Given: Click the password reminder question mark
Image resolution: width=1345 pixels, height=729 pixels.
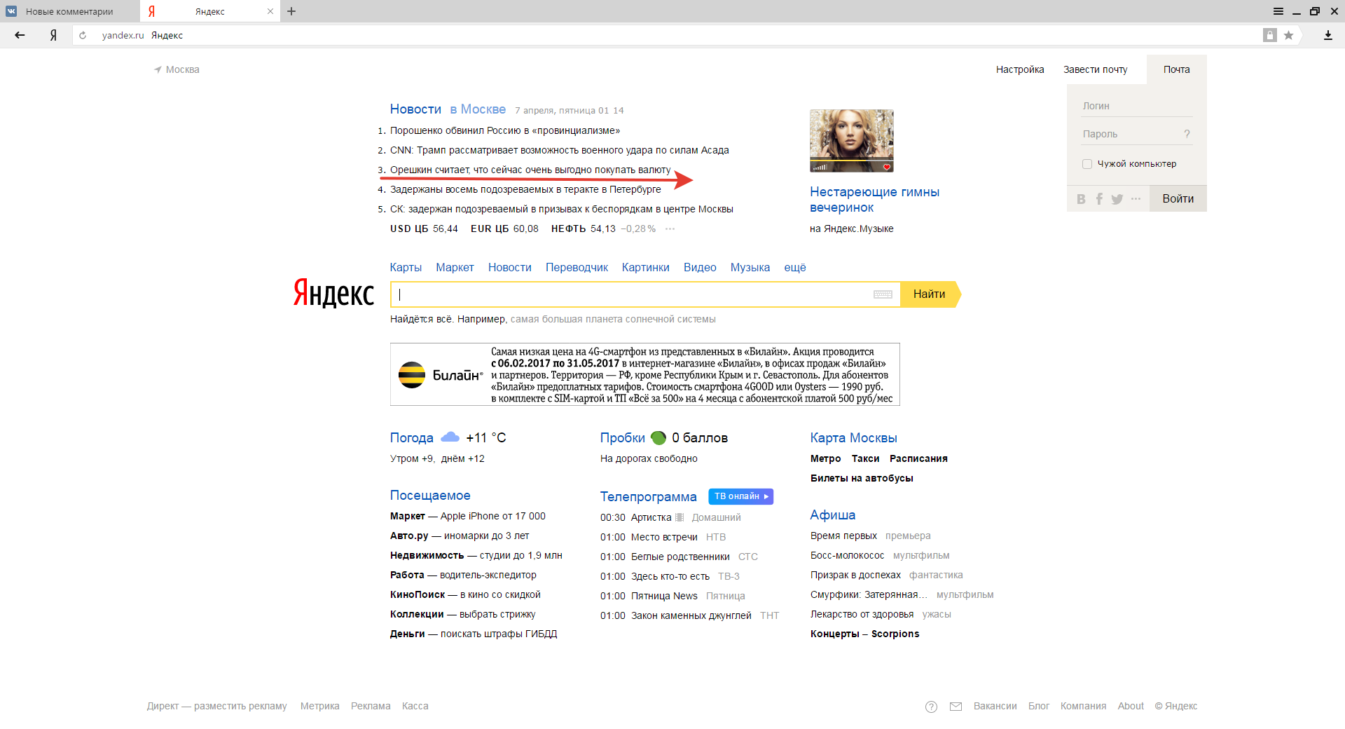Looking at the screenshot, I should coord(1187,134).
